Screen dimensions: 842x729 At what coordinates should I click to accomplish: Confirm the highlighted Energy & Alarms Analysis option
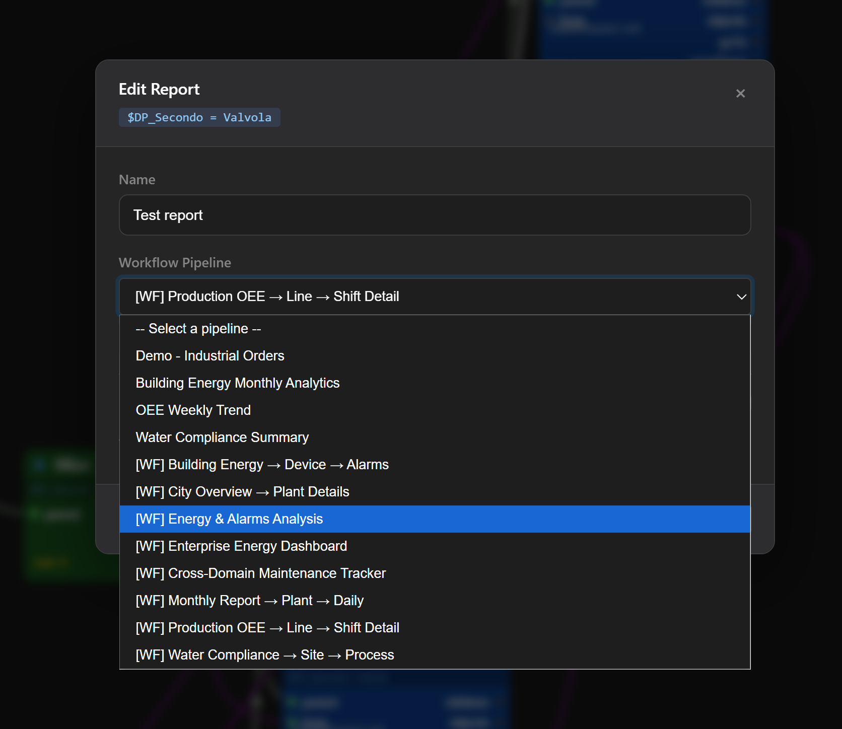click(x=229, y=519)
